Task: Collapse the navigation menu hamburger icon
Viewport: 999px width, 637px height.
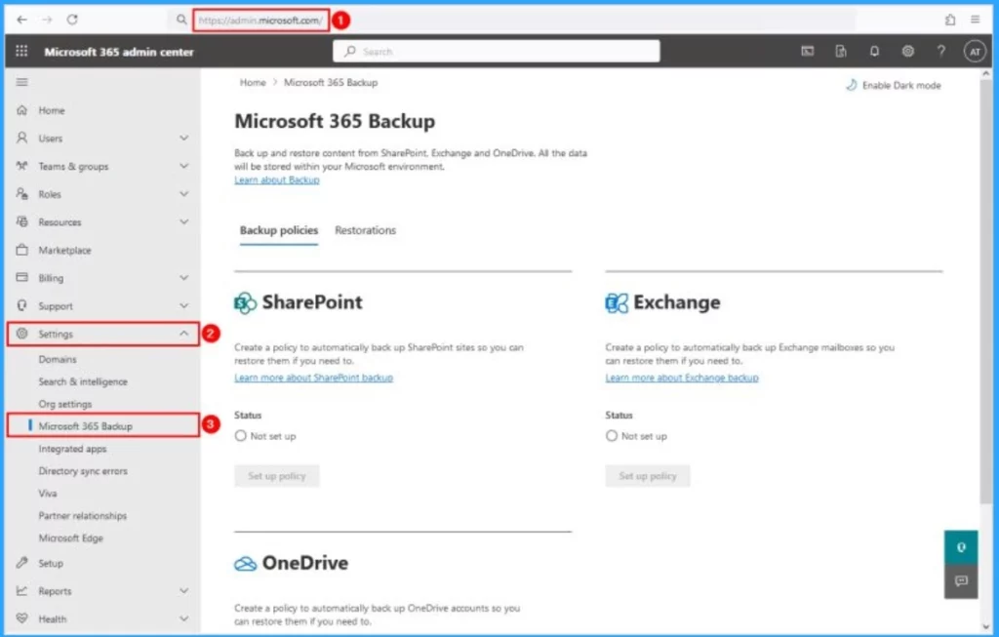Action: point(21,82)
